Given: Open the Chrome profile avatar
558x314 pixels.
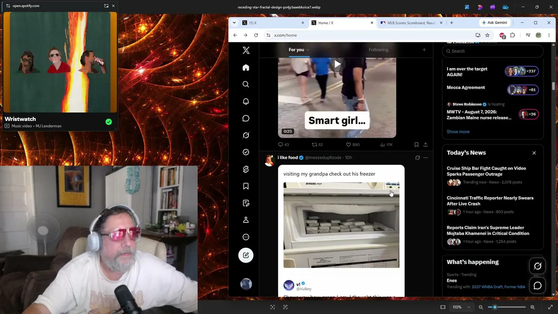Looking at the screenshot, I should [538, 35].
